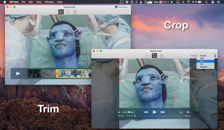Open the Bluetooth menu bar icon
The width and height of the screenshot is (224, 130).
(x=183, y=2)
